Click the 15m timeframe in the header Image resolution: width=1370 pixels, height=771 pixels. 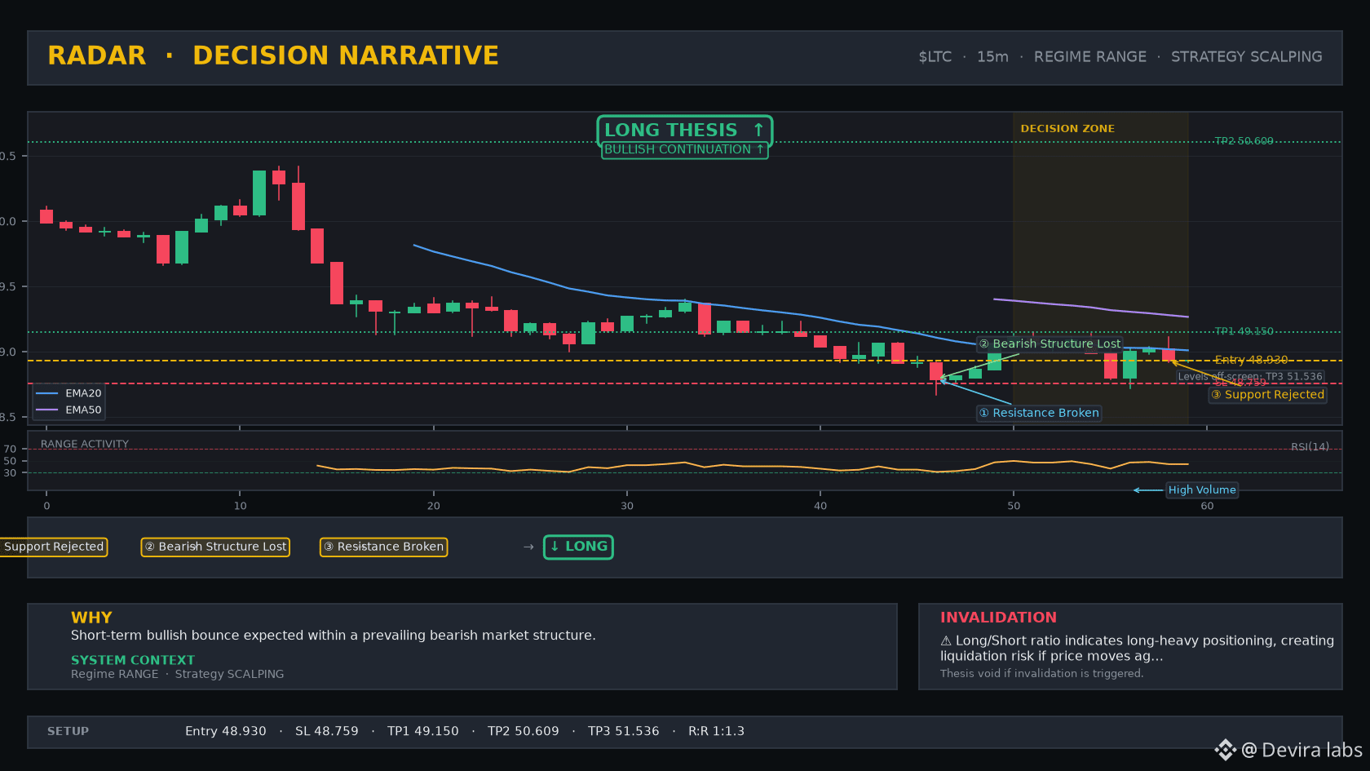[x=992, y=57]
